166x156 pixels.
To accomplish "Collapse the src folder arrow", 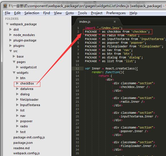I will click(x=11, y=51).
